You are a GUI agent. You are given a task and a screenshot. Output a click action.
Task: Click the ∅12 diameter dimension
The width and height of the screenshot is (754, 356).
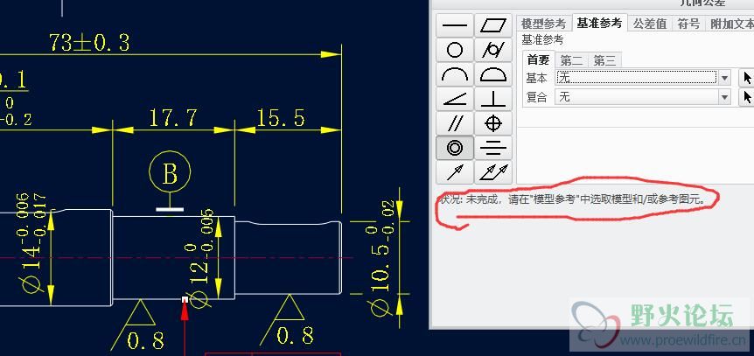pyautogui.click(x=199, y=258)
